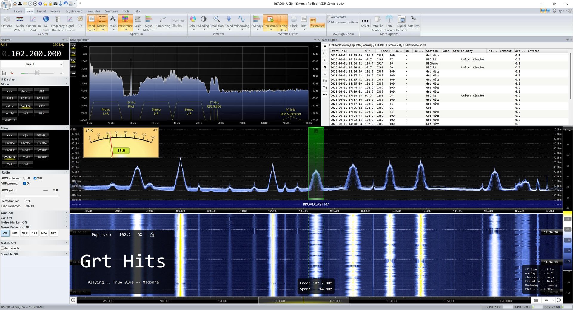Viewport: 573px width, 310px height.
Task: Select the W-FM mode button
Action: click(10, 113)
